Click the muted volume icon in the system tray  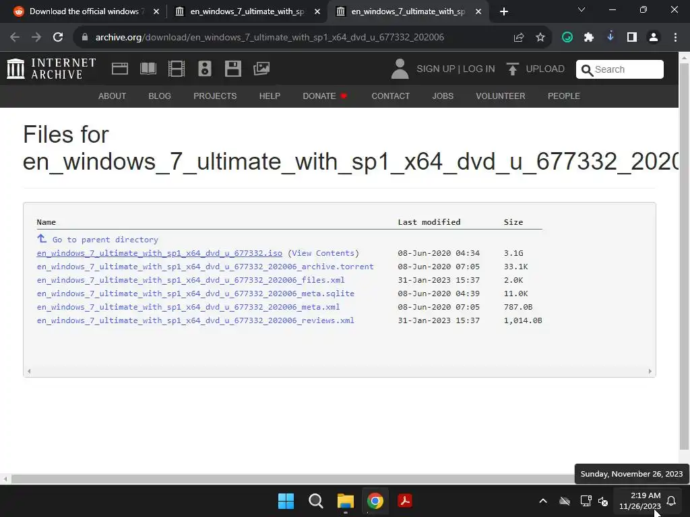603,501
